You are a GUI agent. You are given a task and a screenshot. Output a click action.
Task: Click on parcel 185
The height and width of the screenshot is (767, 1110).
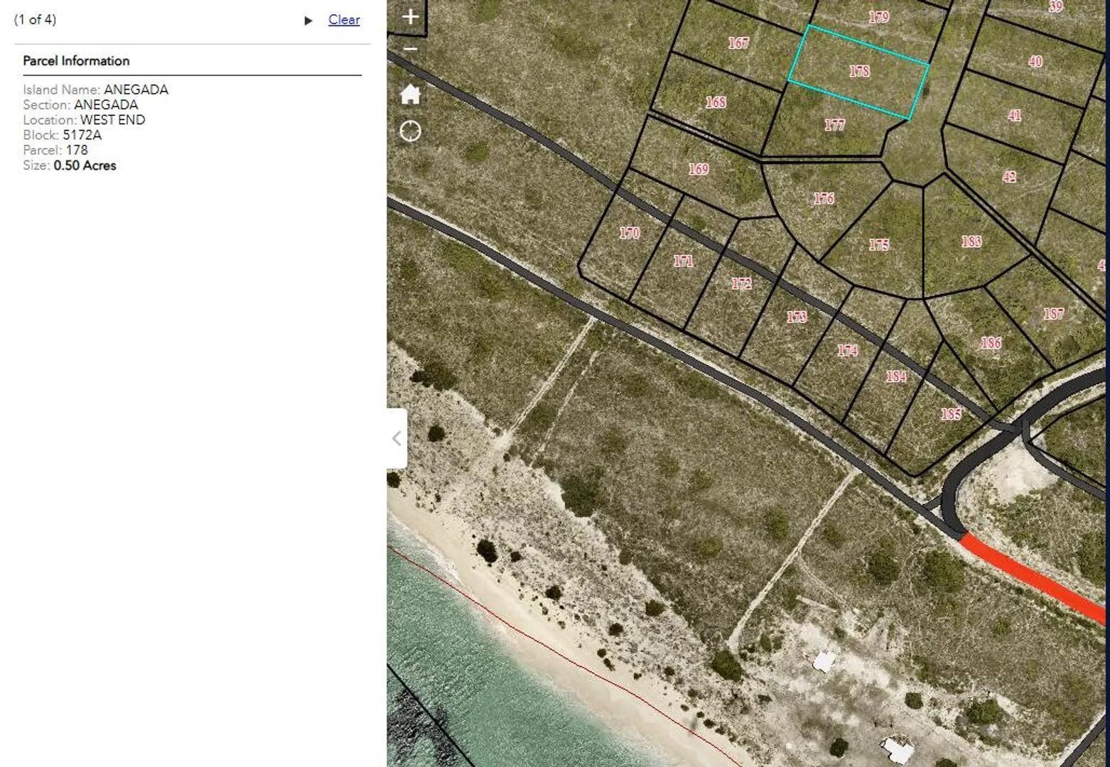click(x=950, y=414)
